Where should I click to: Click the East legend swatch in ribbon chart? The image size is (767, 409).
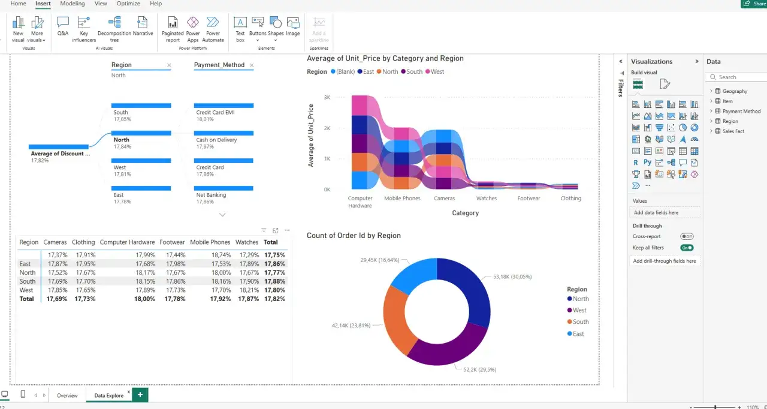(360, 71)
